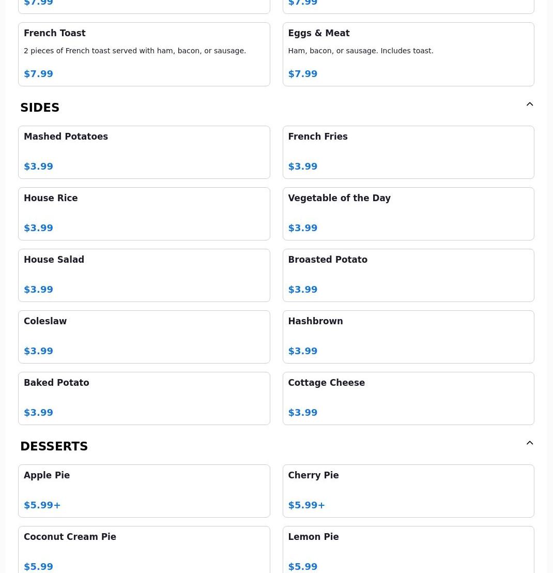Click the Lemon Pie card
The height and width of the screenshot is (573, 553).
tap(408, 550)
